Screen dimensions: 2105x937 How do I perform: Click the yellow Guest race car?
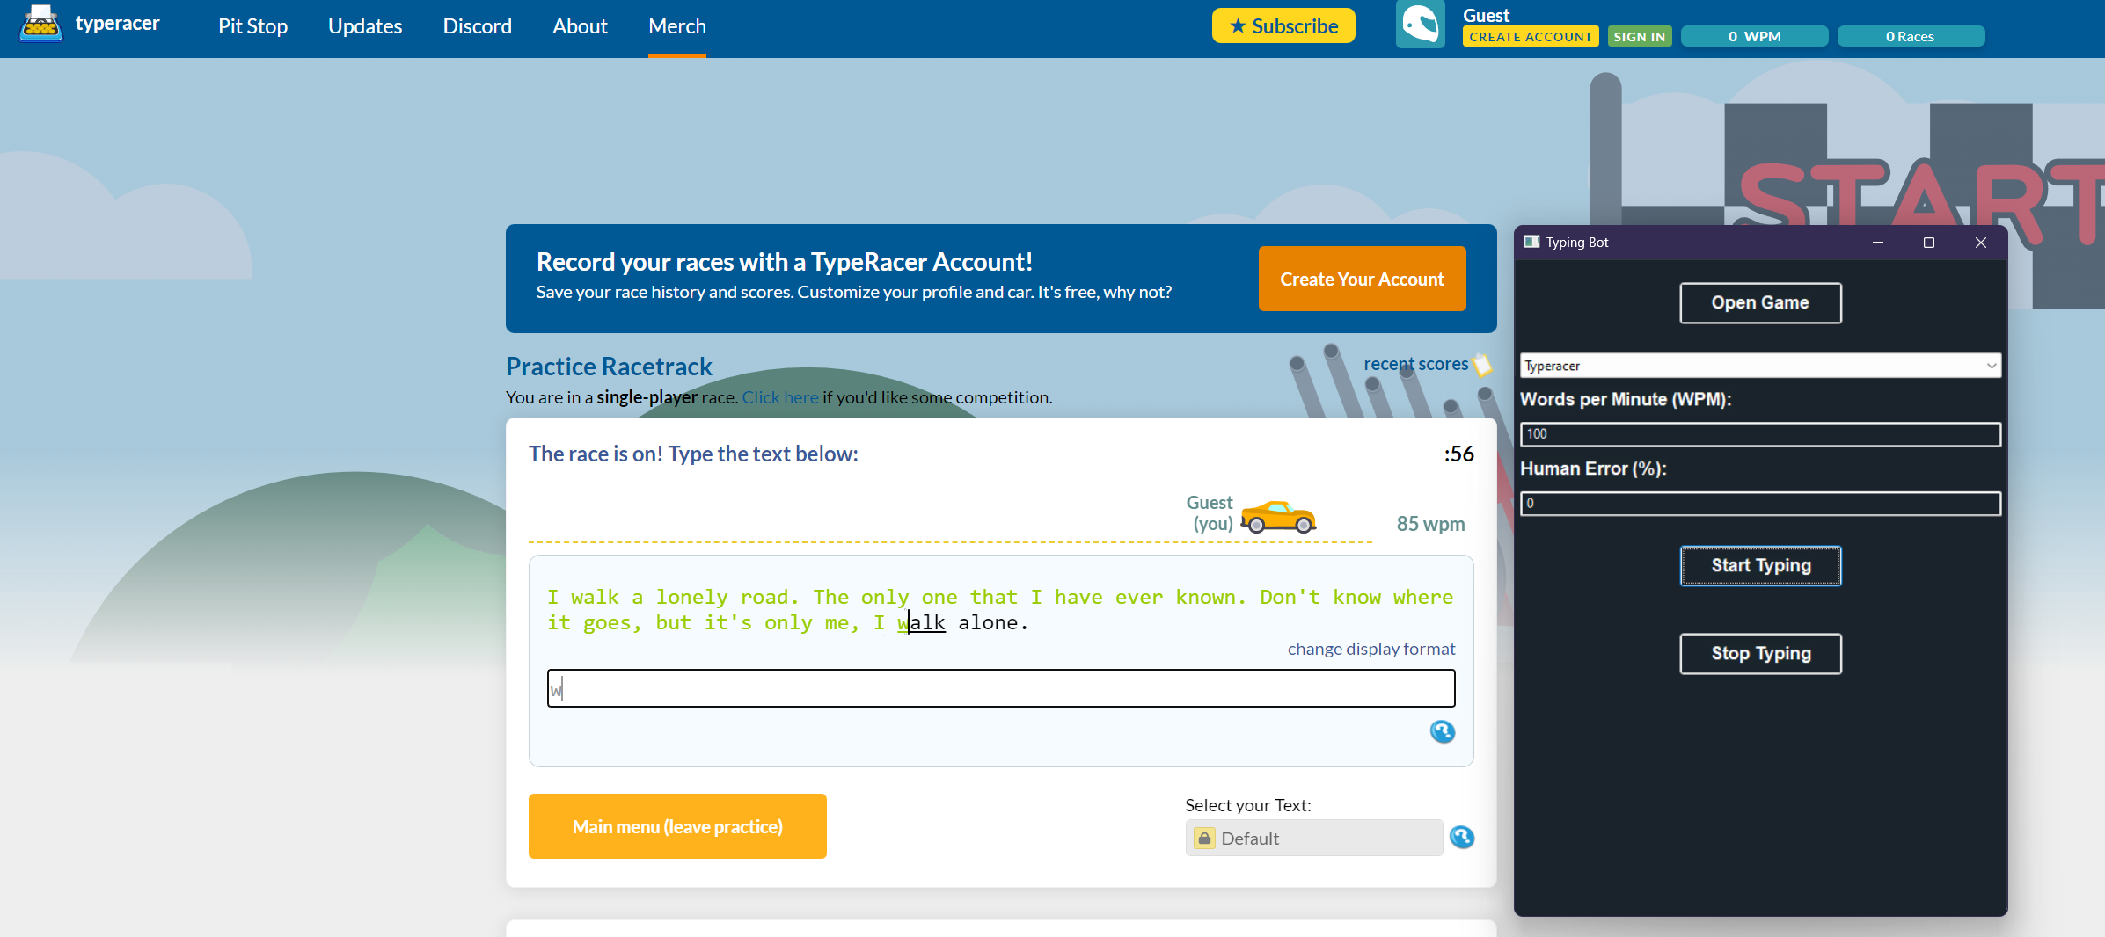point(1278,517)
